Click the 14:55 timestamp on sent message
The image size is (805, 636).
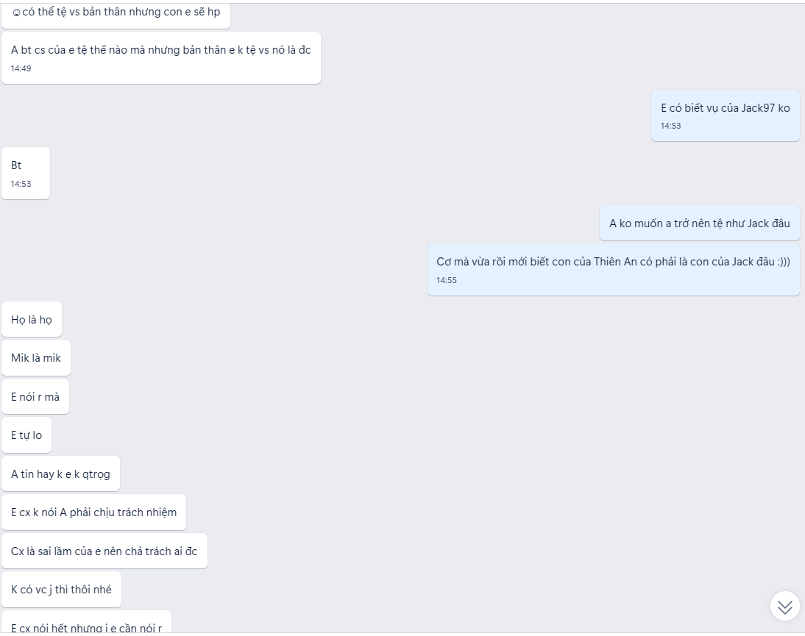pyautogui.click(x=447, y=280)
